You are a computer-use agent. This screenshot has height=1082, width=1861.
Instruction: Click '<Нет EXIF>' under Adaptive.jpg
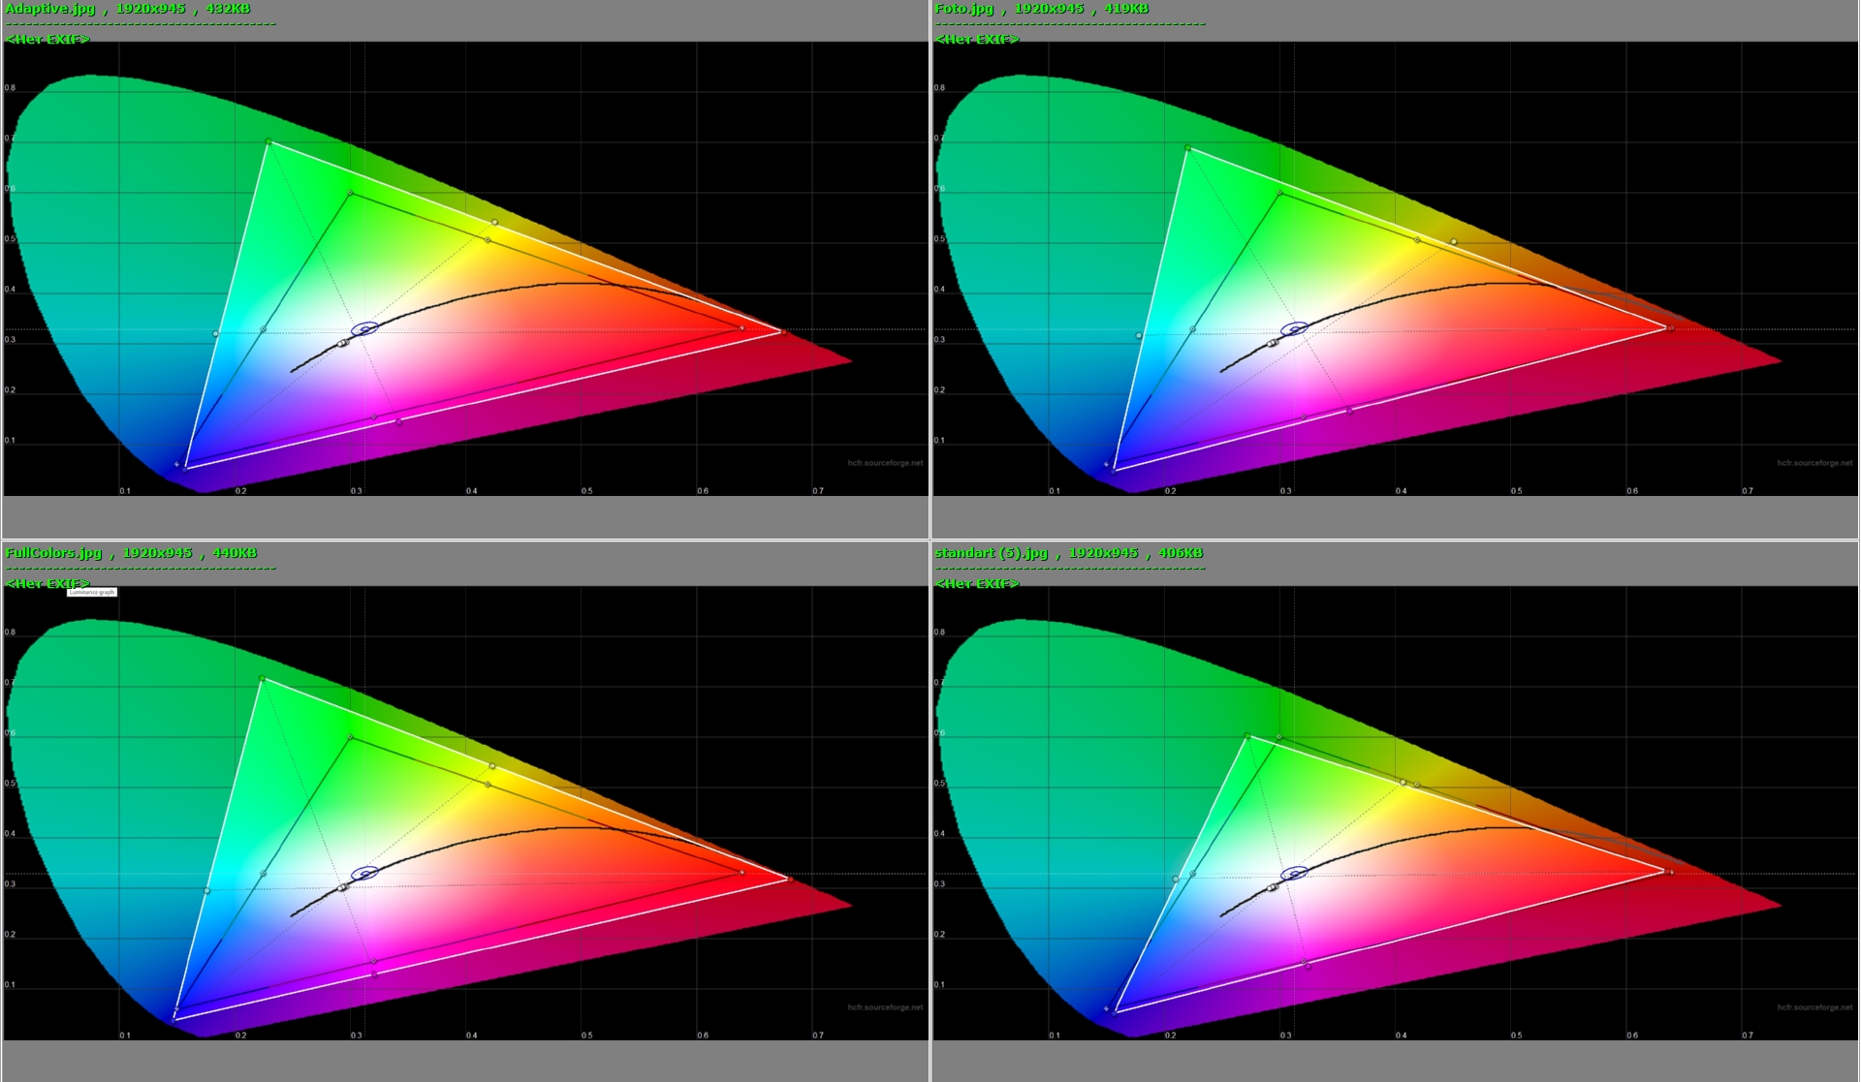[x=47, y=40]
